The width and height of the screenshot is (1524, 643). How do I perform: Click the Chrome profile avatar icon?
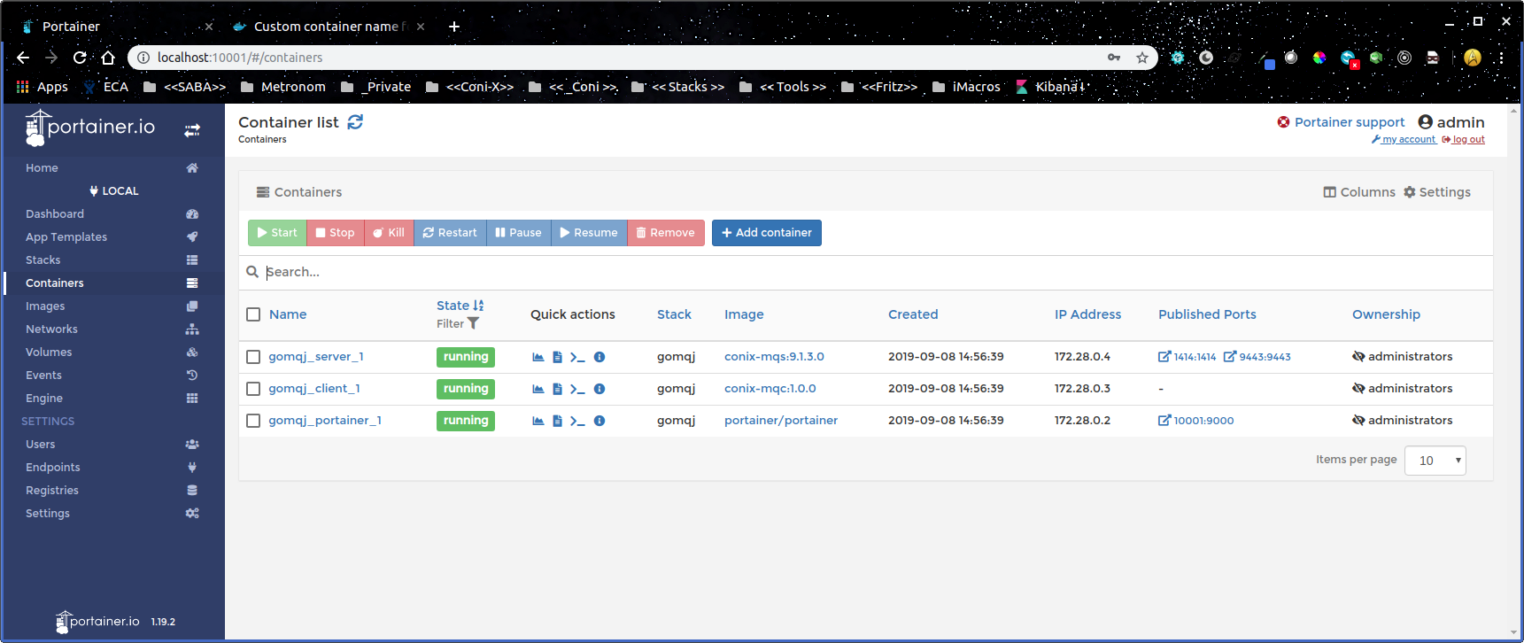click(x=1473, y=58)
